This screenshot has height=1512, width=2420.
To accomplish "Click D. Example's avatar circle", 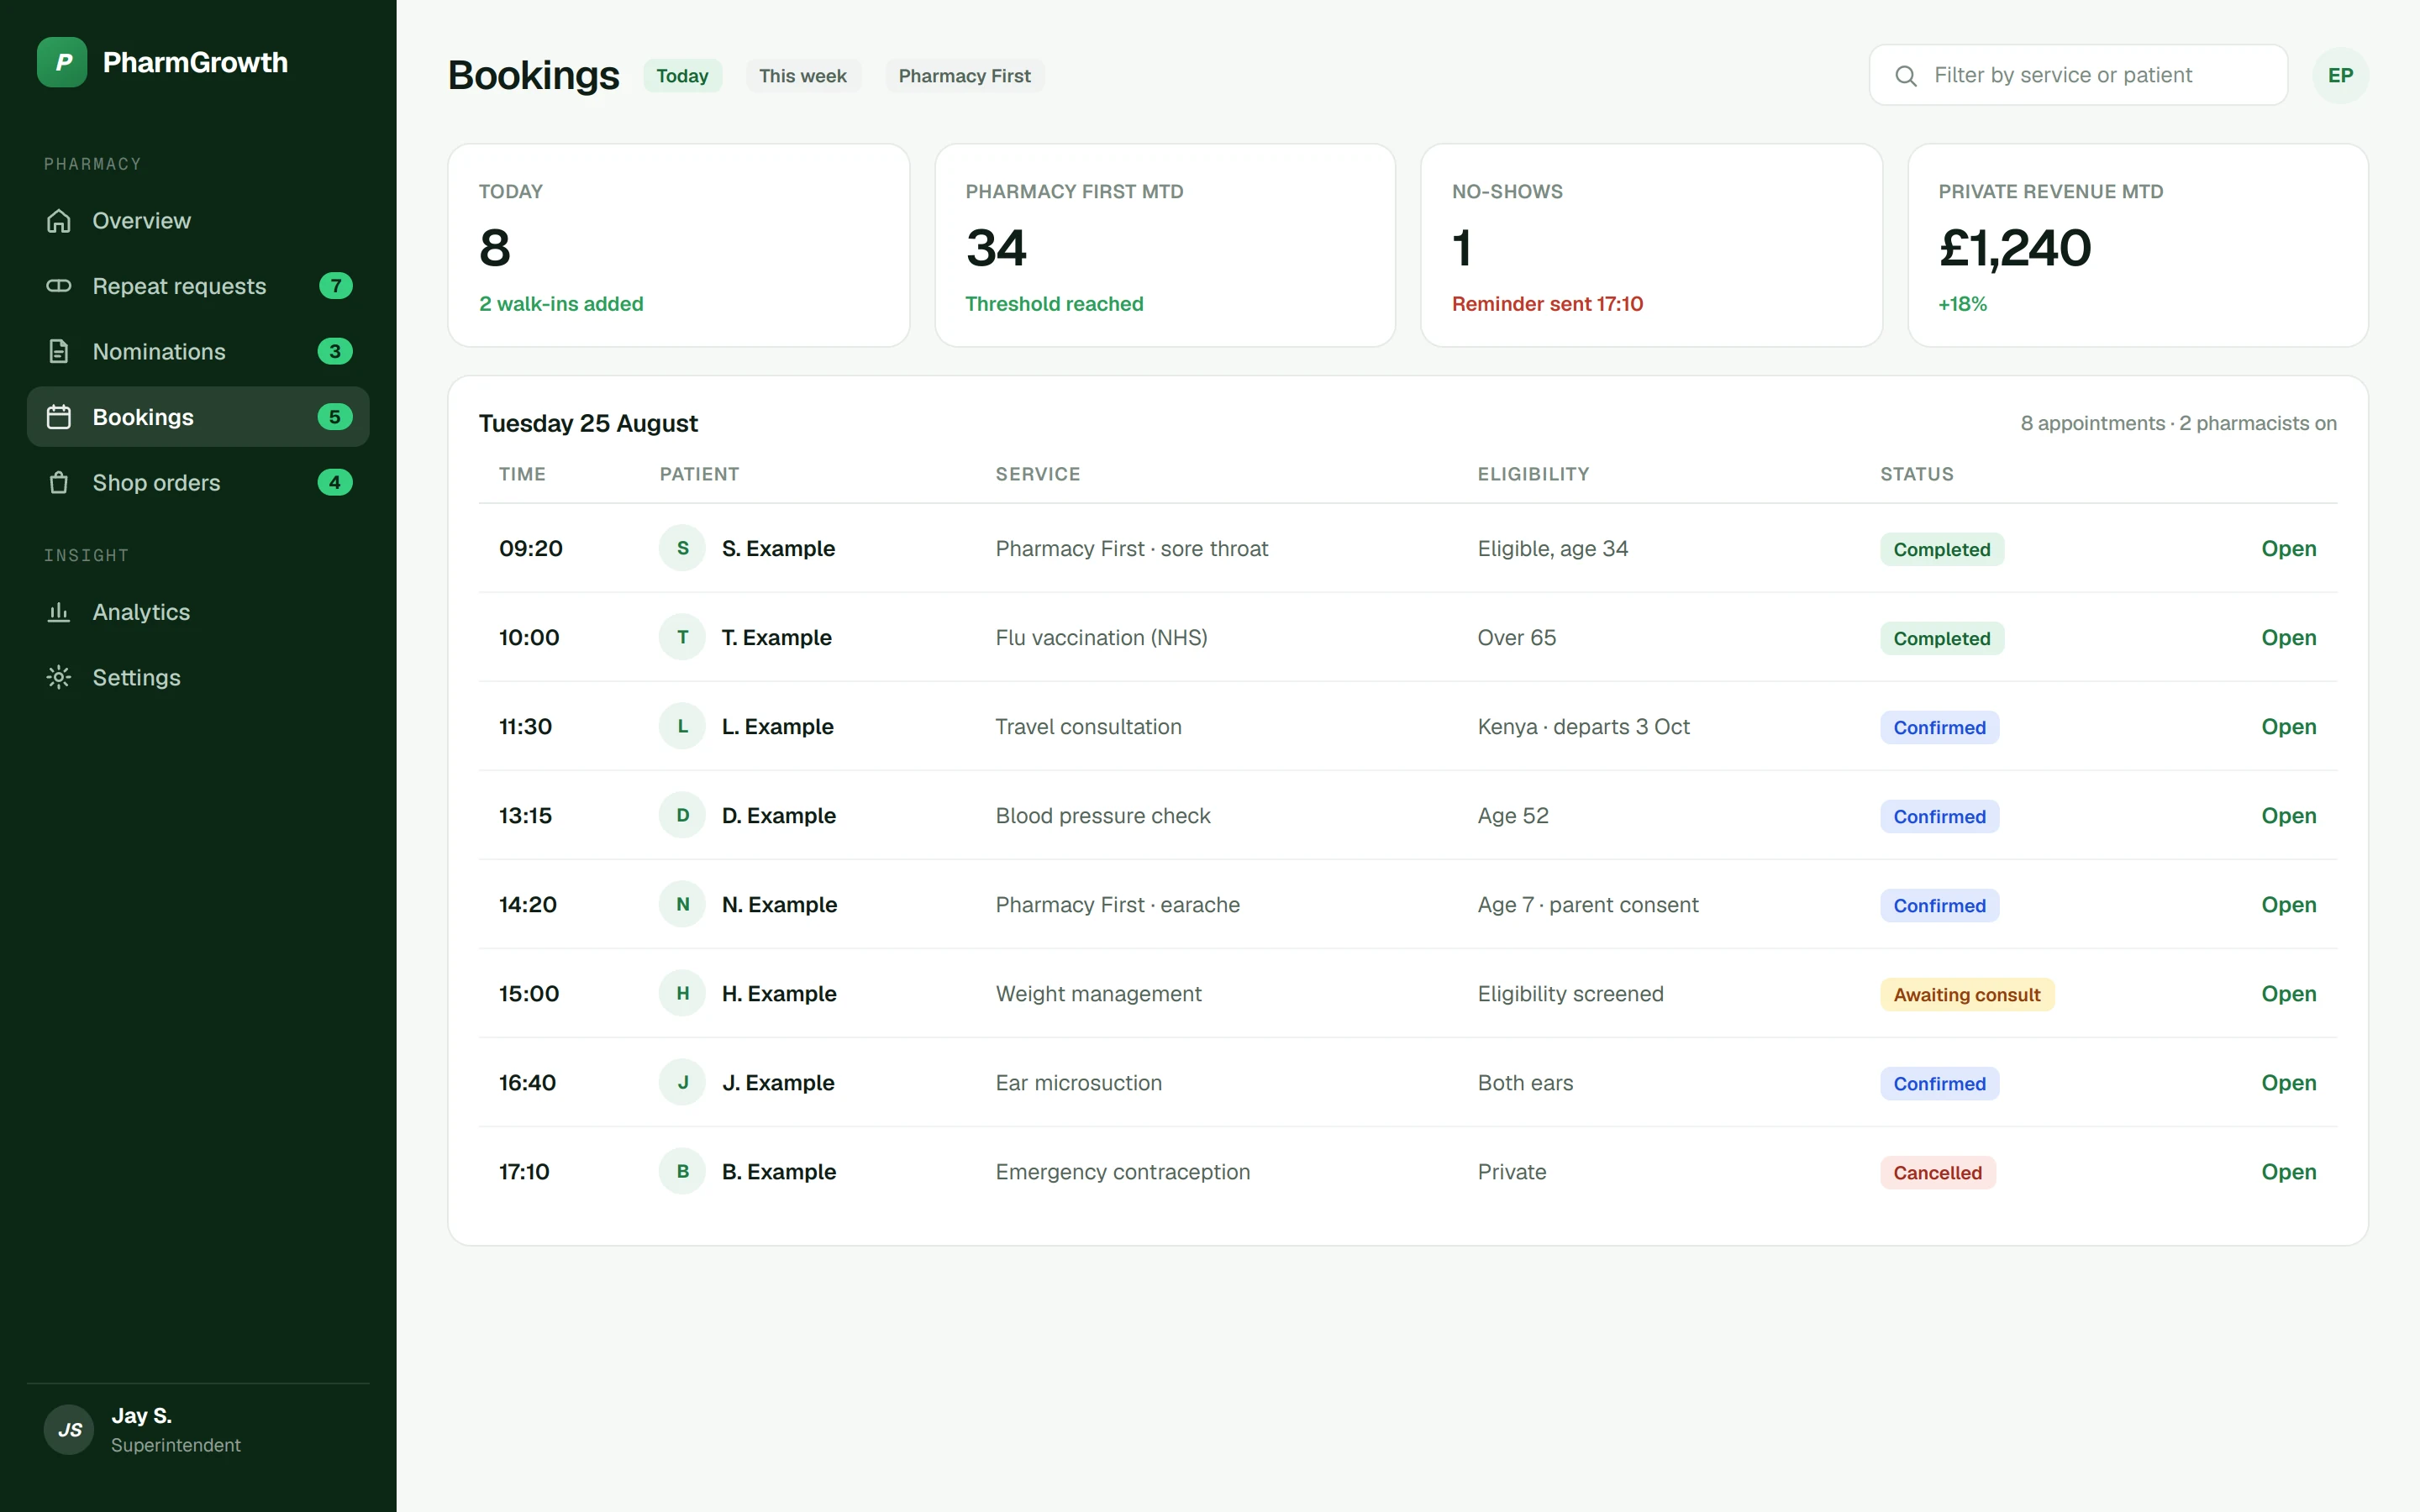I will [x=683, y=815].
